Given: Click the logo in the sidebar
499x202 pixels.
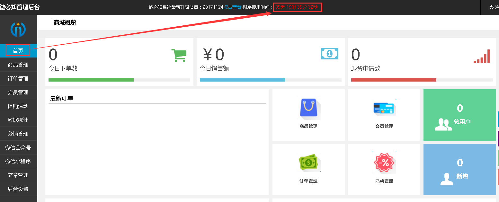Looking at the screenshot, I should 18,30.
